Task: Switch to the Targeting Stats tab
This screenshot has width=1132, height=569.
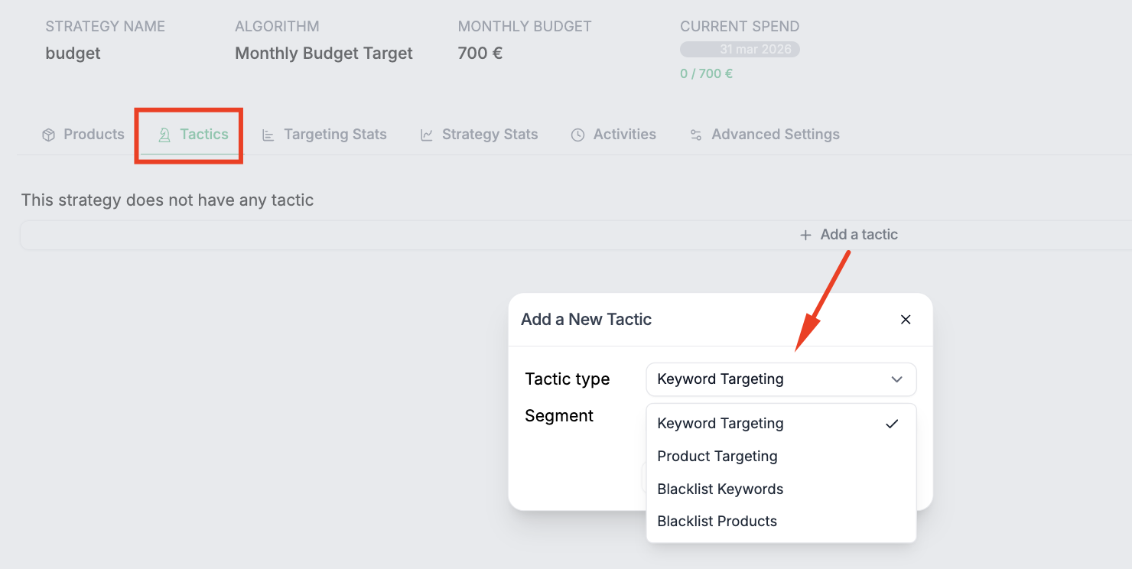Action: point(335,135)
